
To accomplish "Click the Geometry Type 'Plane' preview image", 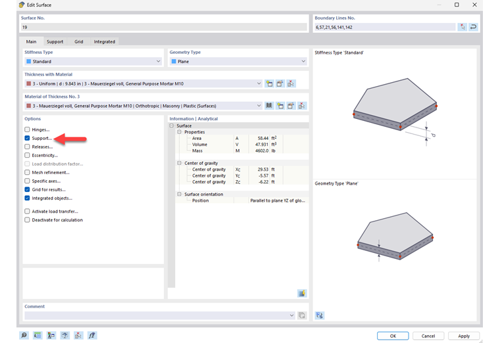I will (x=395, y=237).
